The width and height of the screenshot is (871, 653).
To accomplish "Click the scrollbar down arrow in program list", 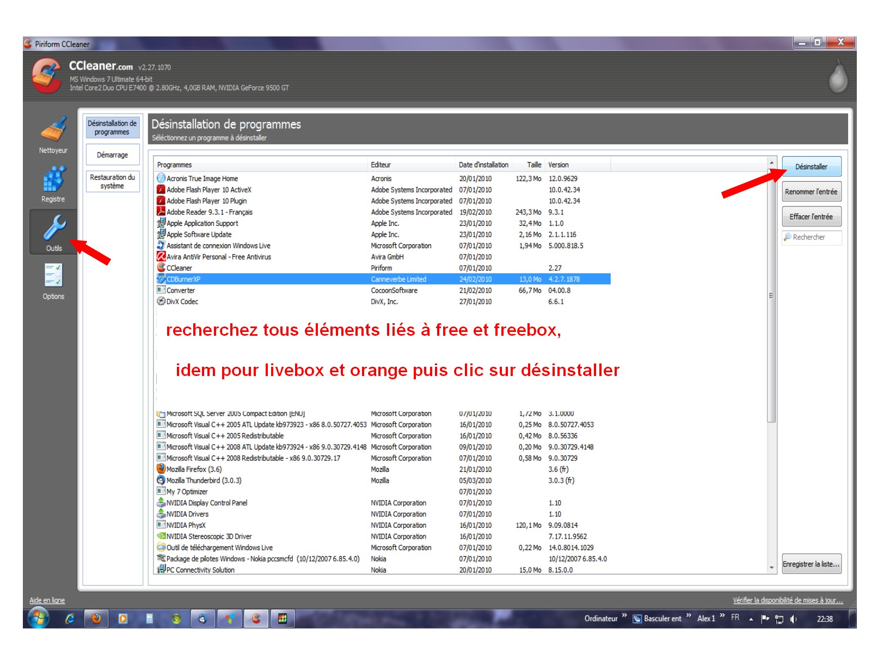I will [771, 568].
